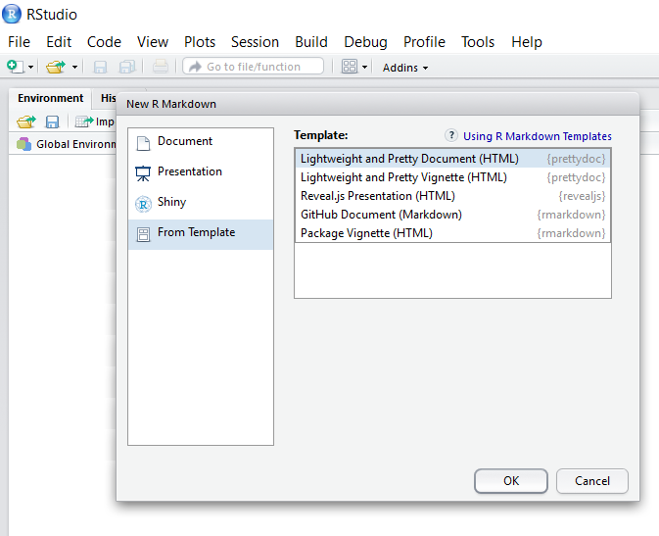The image size is (659, 536).
Task: Click the workspace panes grid icon
Action: [x=350, y=67]
